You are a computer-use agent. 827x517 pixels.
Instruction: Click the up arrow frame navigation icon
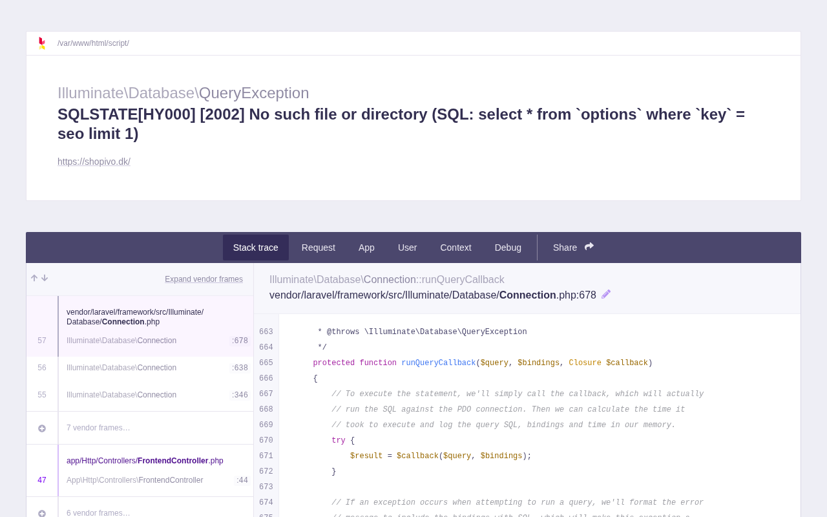(x=34, y=279)
